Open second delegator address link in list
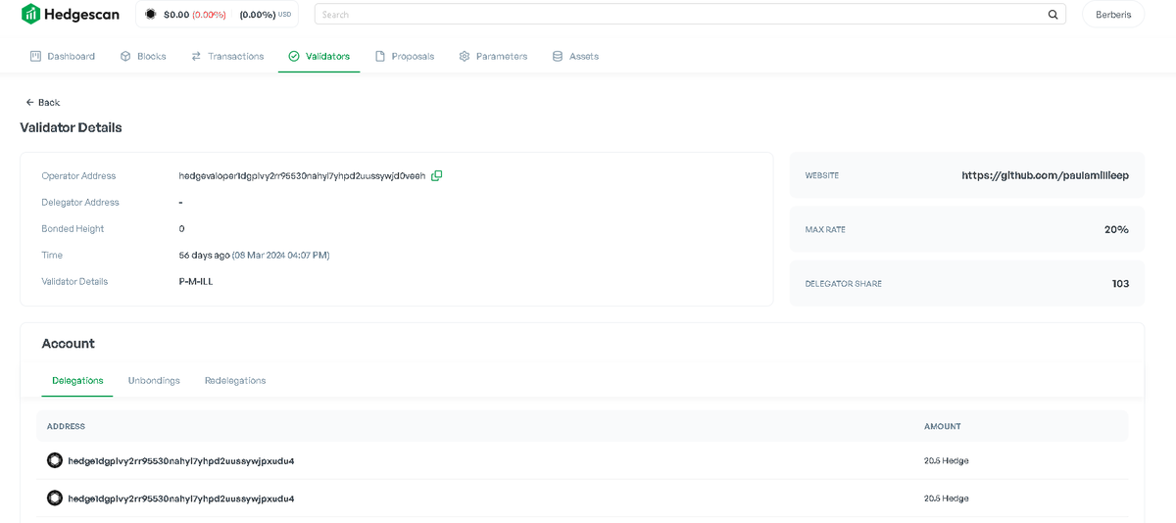Screen dimensions: 1176x523 click(x=181, y=498)
